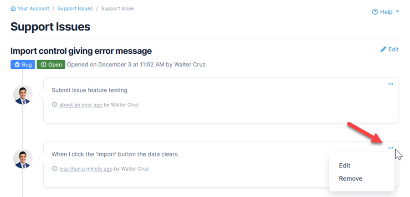
Task: Open the Support Issues breadcrumb link
Action: click(75, 9)
